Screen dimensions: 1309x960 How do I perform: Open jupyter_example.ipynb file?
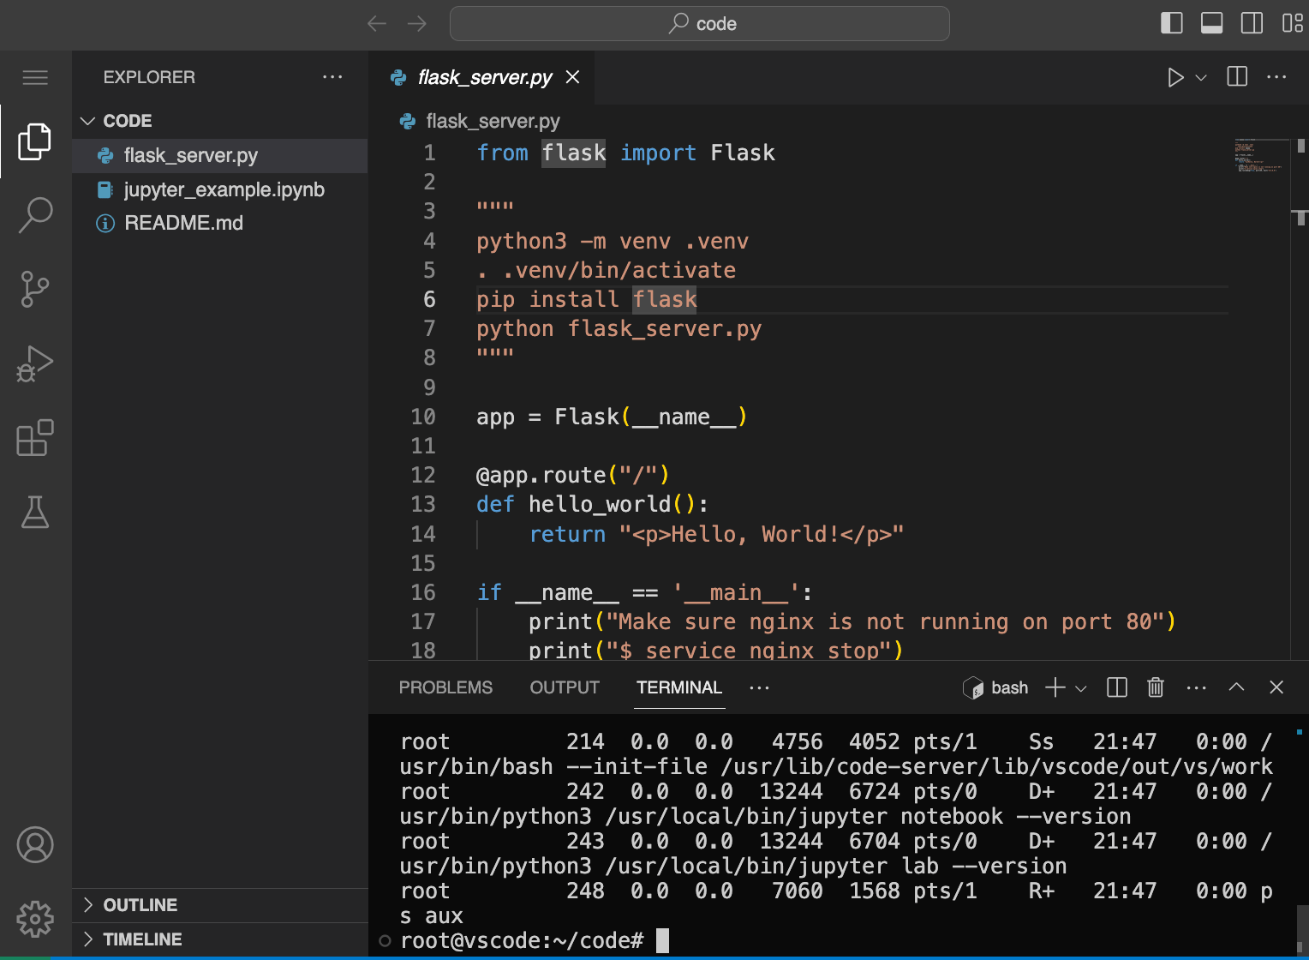(219, 189)
